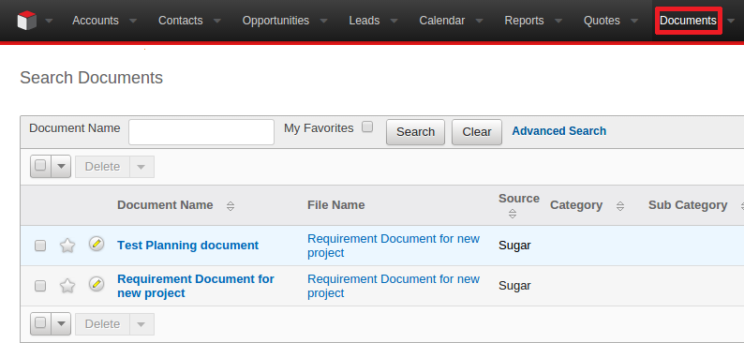This screenshot has width=744, height=343.
Task: Star the Test Planning document row
Action: pyautogui.click(x=67, y=246)
